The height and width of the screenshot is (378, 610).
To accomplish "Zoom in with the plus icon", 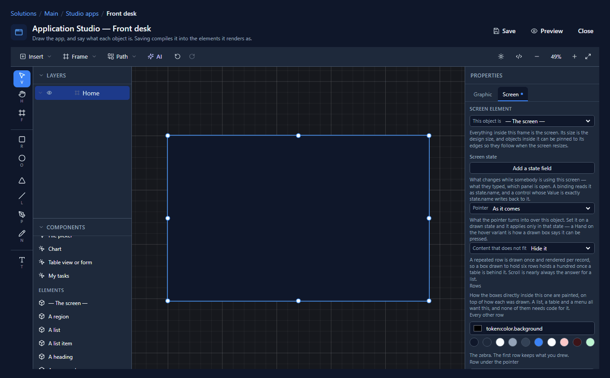I will pyautogui.click(x=575, y=56).
